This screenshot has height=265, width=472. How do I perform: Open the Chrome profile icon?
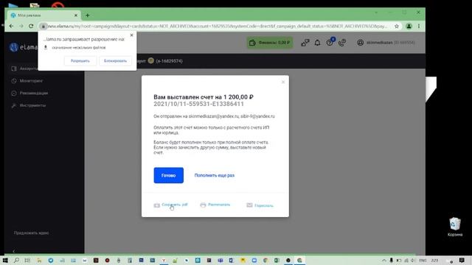409,26
